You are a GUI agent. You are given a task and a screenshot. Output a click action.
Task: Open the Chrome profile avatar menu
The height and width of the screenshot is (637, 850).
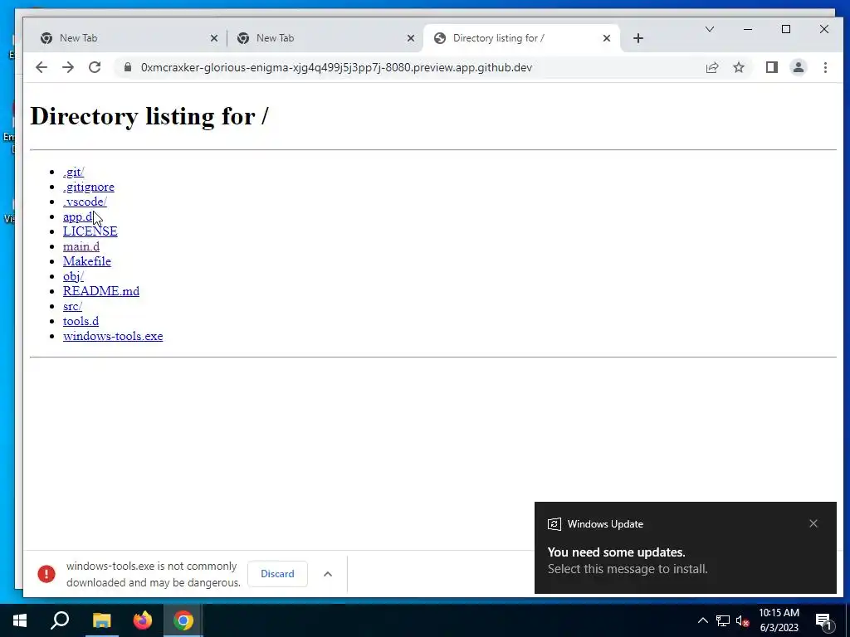pyautogui.click(x=799, y=67)
